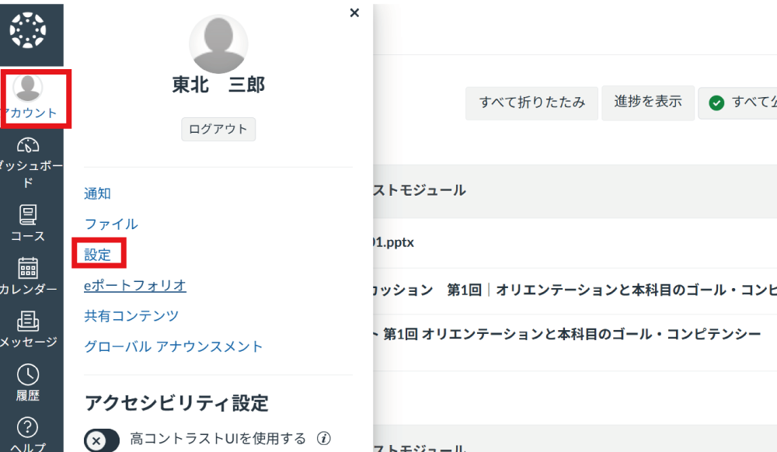Open 通知 from the account menu
The width and height of the screenshot is (777, 452).
99,193
